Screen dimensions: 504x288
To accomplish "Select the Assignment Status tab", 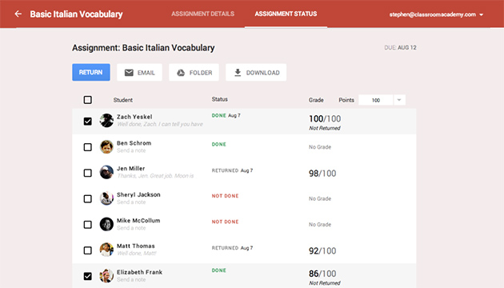I will [286, 14].
